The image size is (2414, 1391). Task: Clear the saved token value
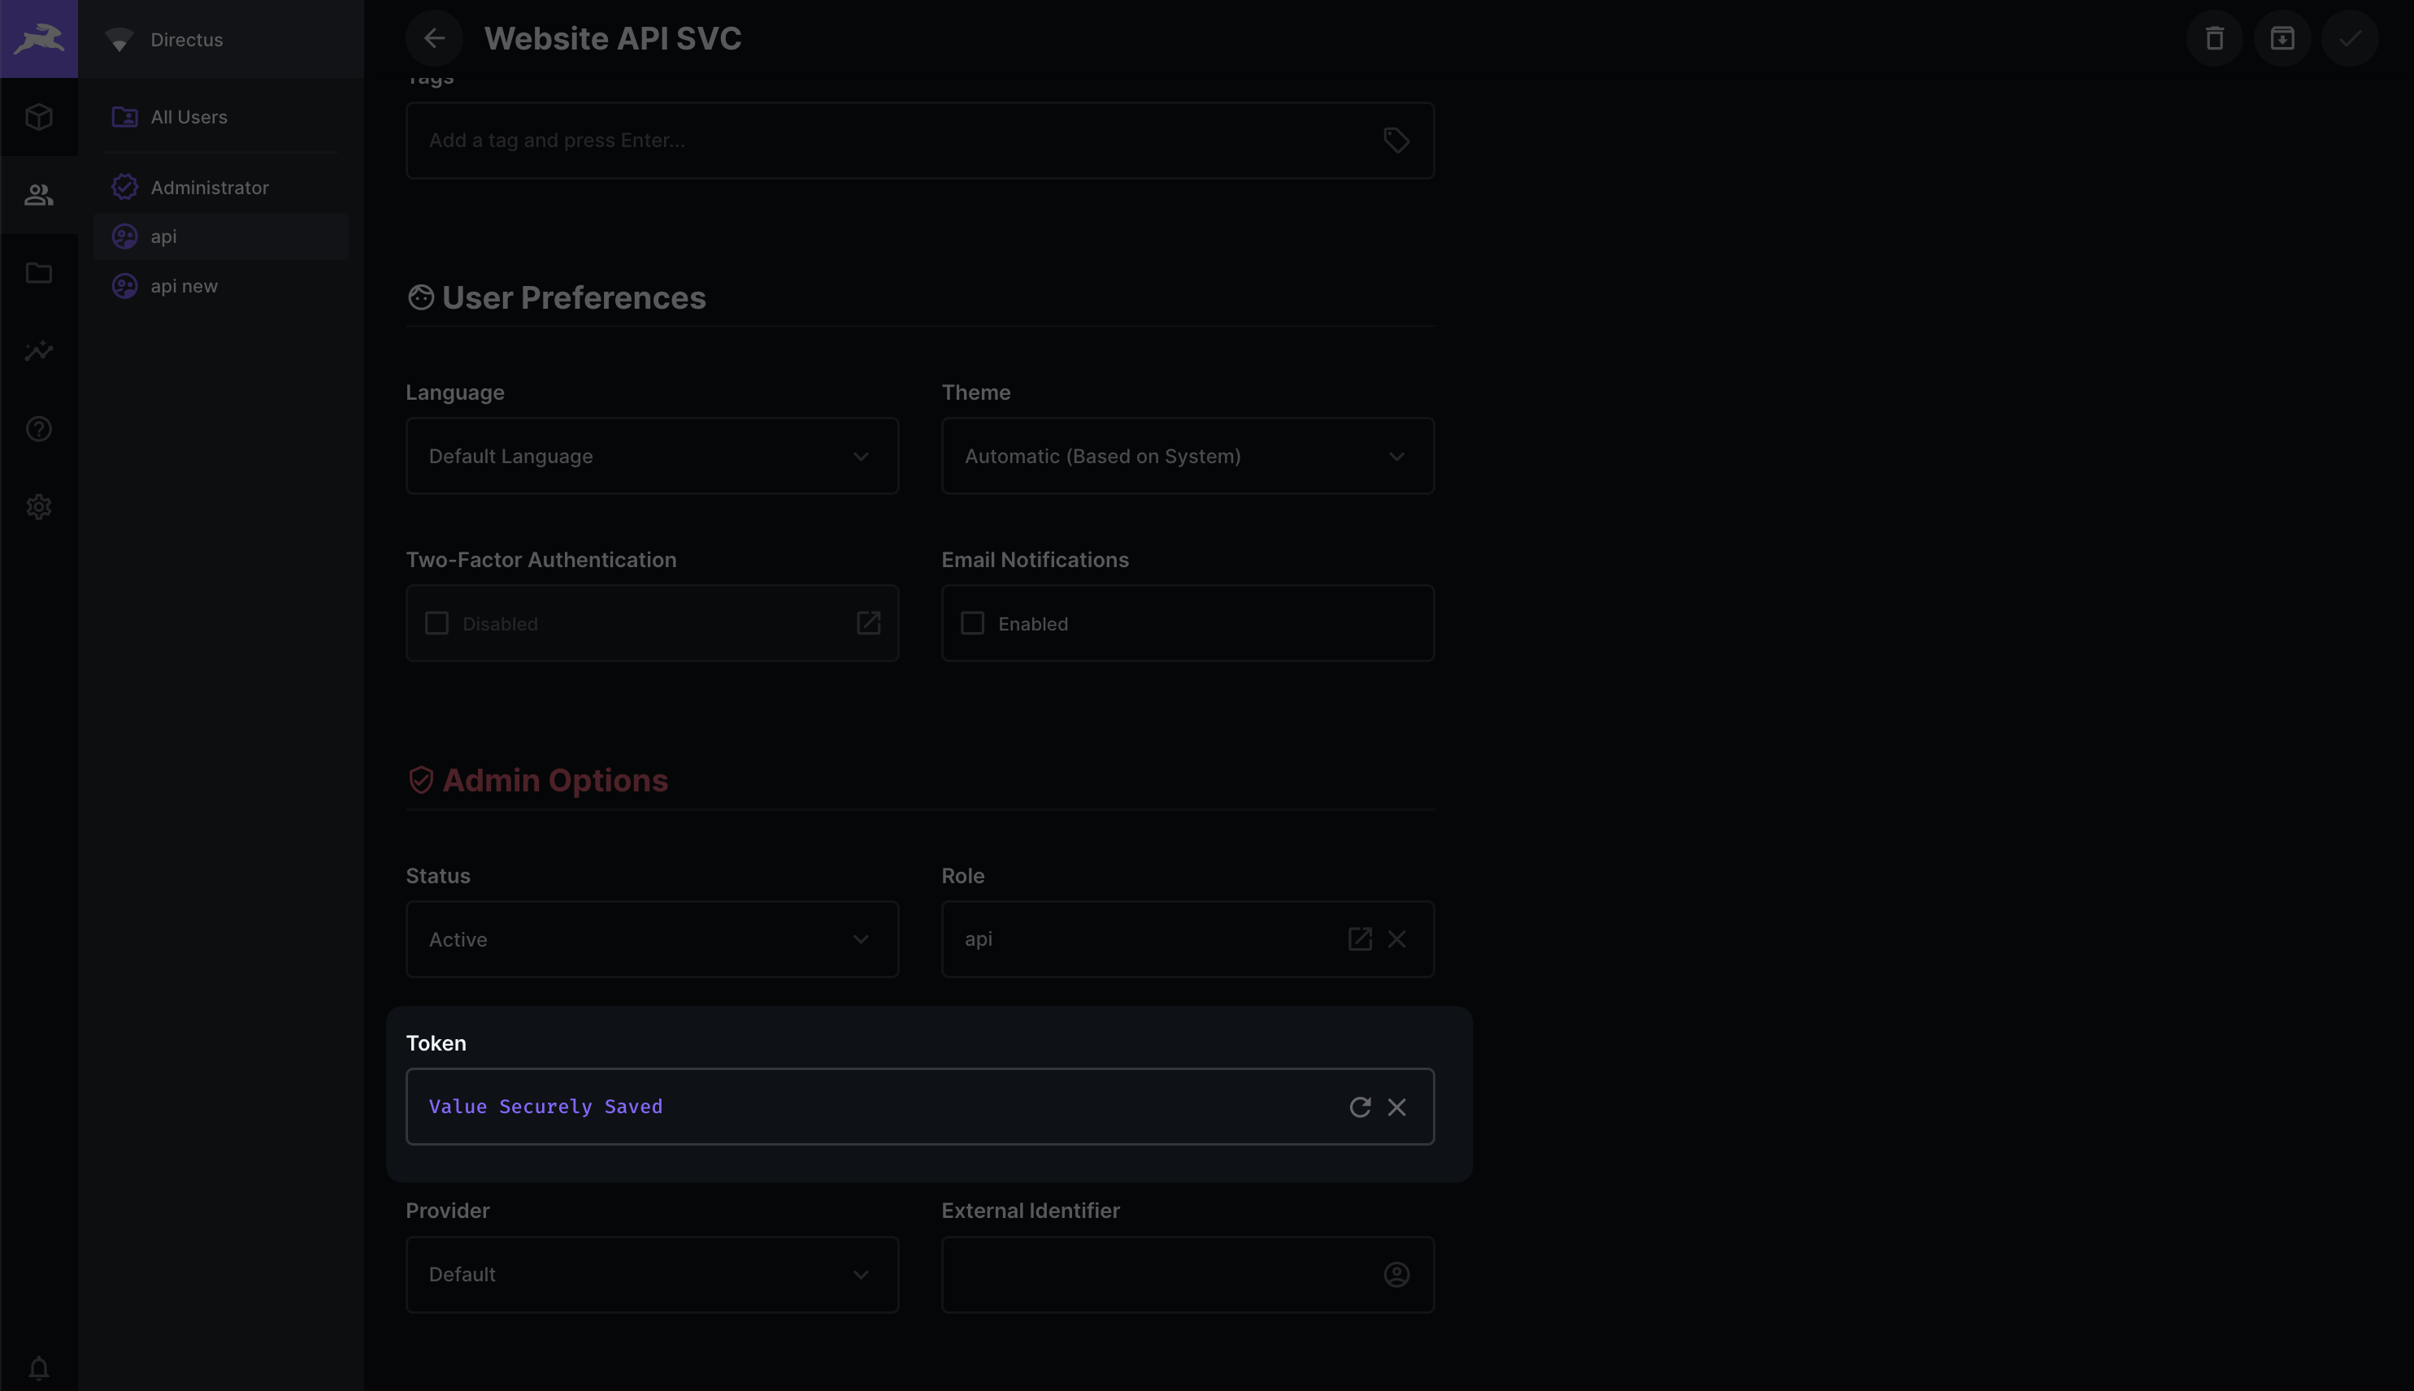tap(1396, 1107)
